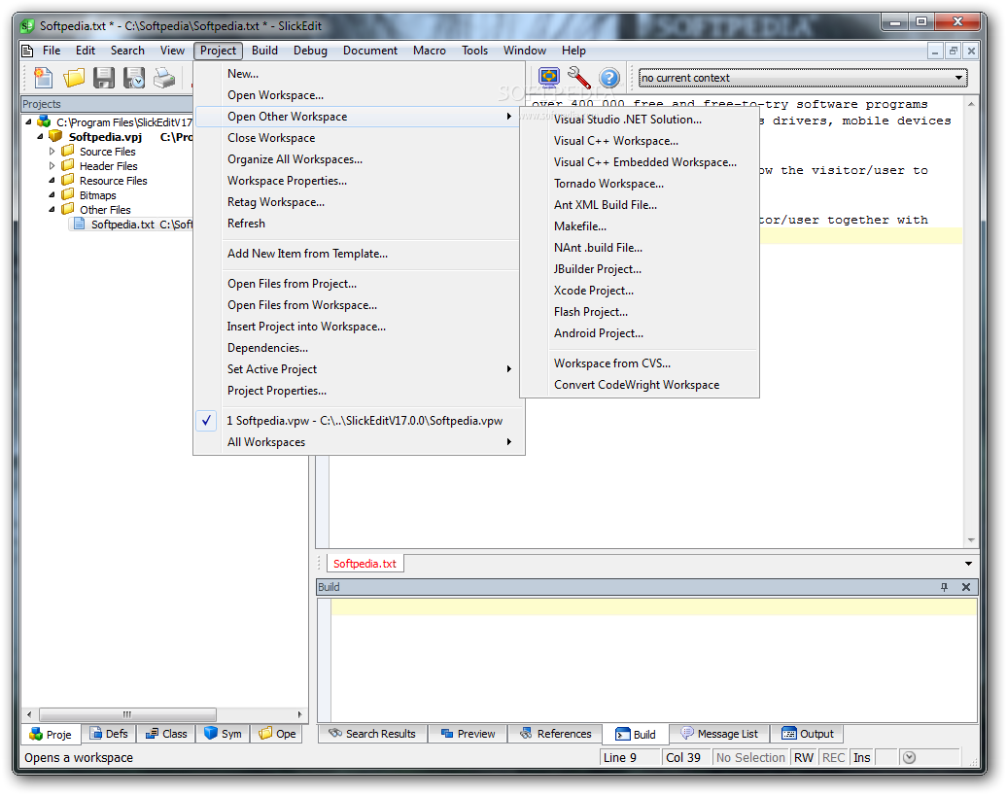Select Android Project... submenu item
Screen dimensions: 1007x795
coord(640,333)
